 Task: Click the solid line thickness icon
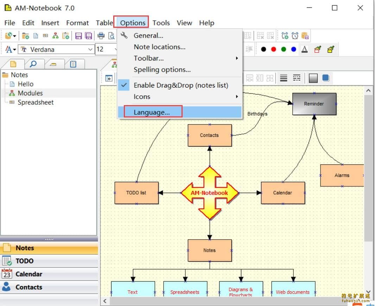(x=284, y=78)
